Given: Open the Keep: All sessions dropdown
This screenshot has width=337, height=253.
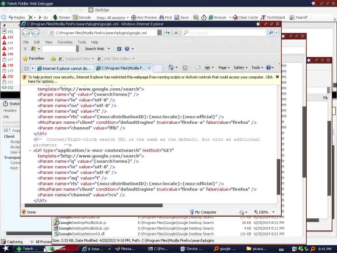Looking at the screenshot, I should [113, 18].
